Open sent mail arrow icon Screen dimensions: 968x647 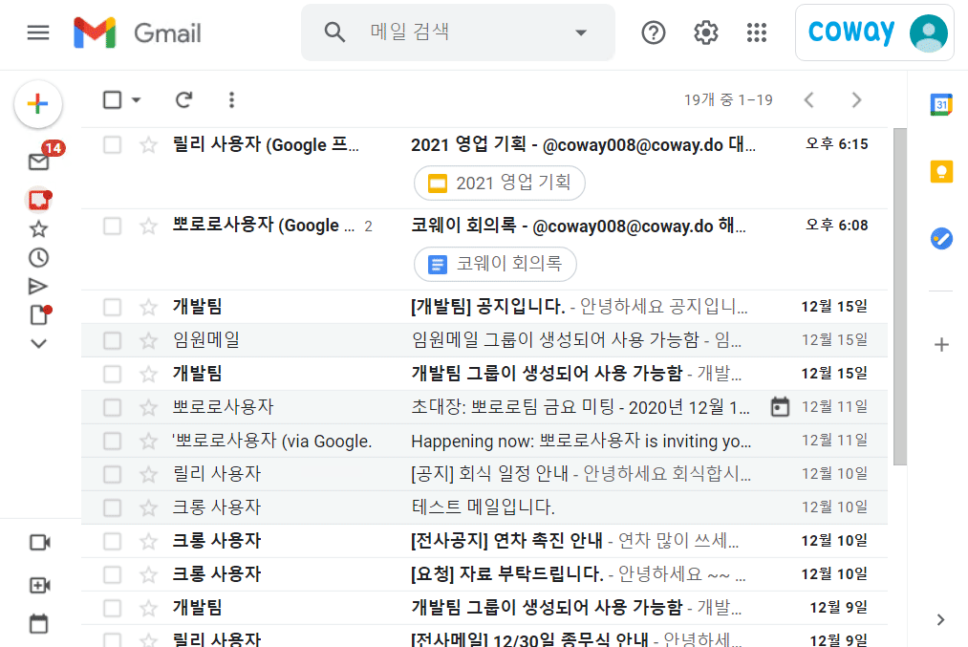click(x=37, y=286)
